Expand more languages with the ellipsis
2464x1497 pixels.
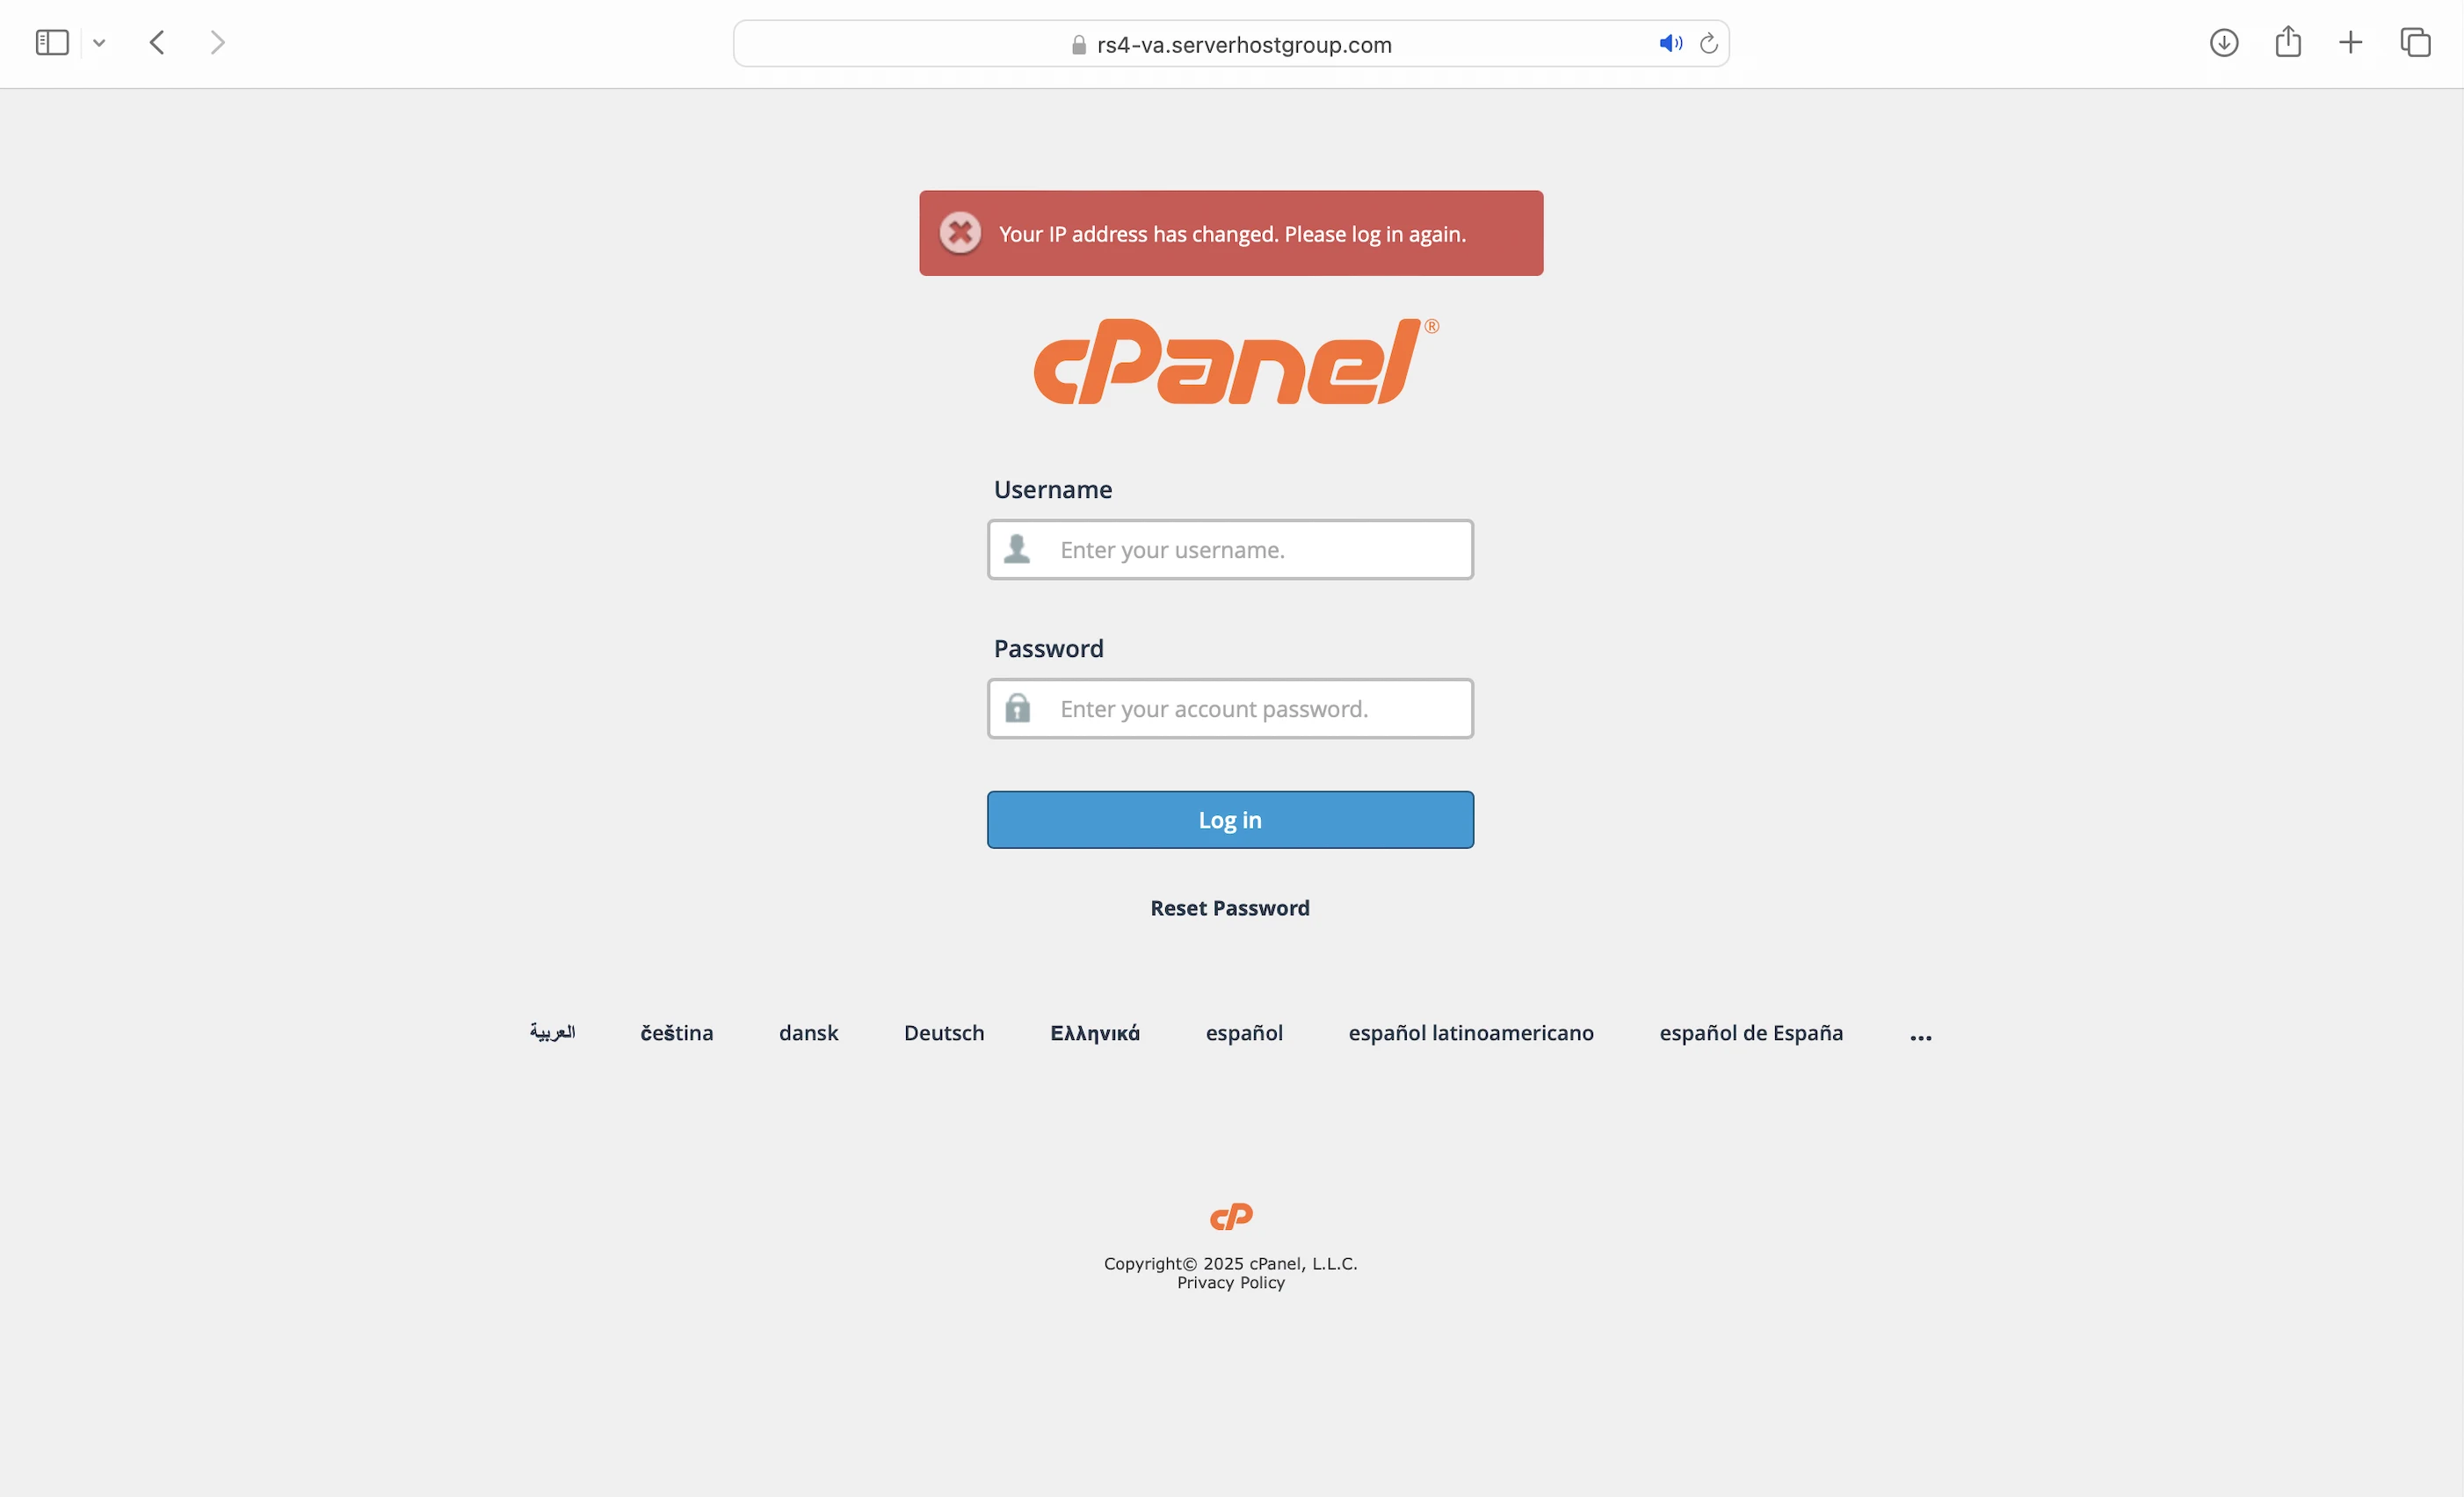point(1921,1037)
